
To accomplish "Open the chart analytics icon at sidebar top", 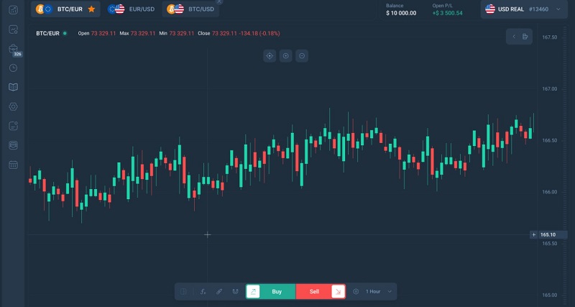I will tap(13, 9).
